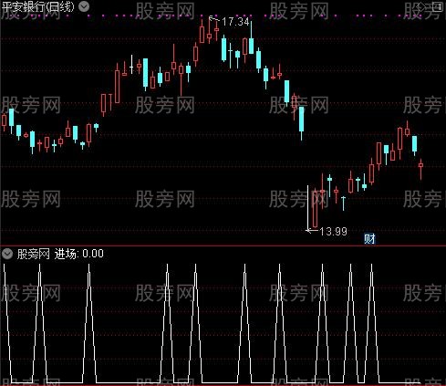Select the tall red candle at the 13.99 low
Image resolution: width=446 pixels, height=386 pixels.
click(316, 208)
